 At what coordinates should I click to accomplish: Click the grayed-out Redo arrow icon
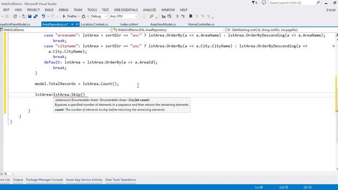point(53,16)
